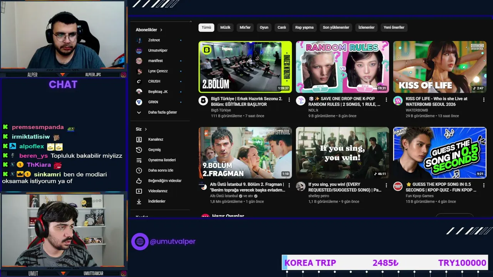
Task: Click Beğendiğim videolar thumbs-up icon
Action: click(x=139, y=181)
